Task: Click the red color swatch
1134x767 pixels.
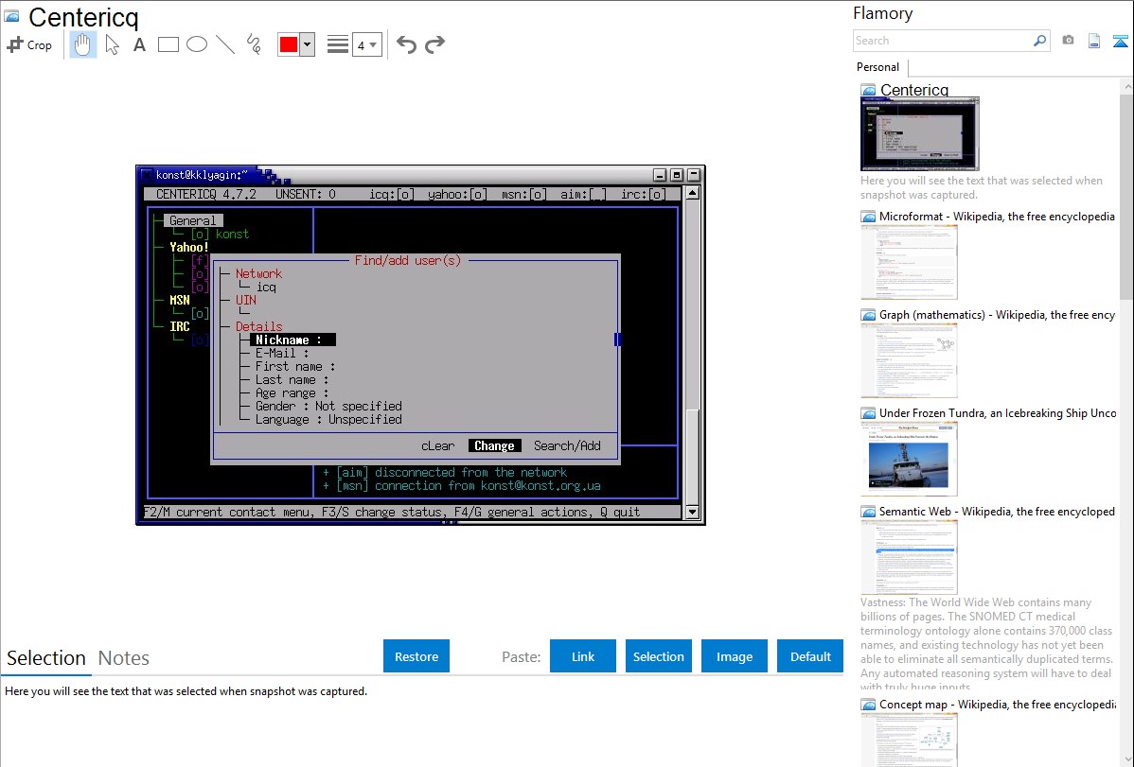Action: tap(289, 44)
